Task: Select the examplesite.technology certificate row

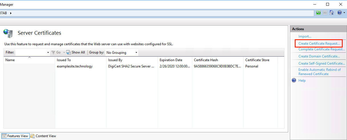Action: (x=75, y=66)
